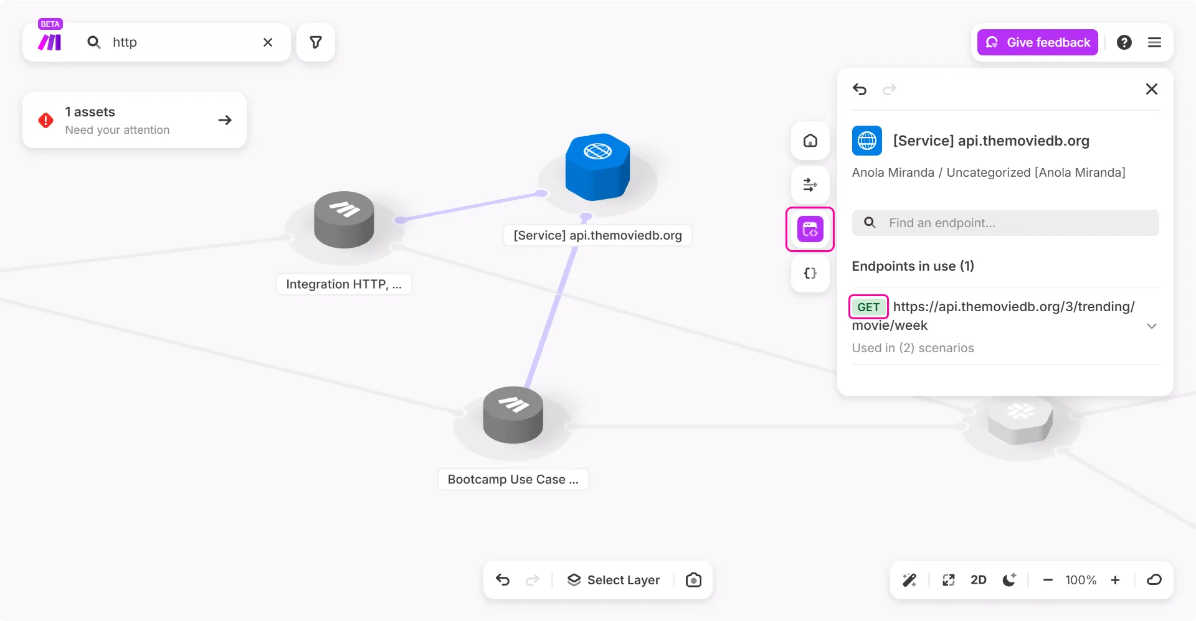Screen dimensions: 1196x621
Task: Open the hamburger menu
Action: [1154, 42]
